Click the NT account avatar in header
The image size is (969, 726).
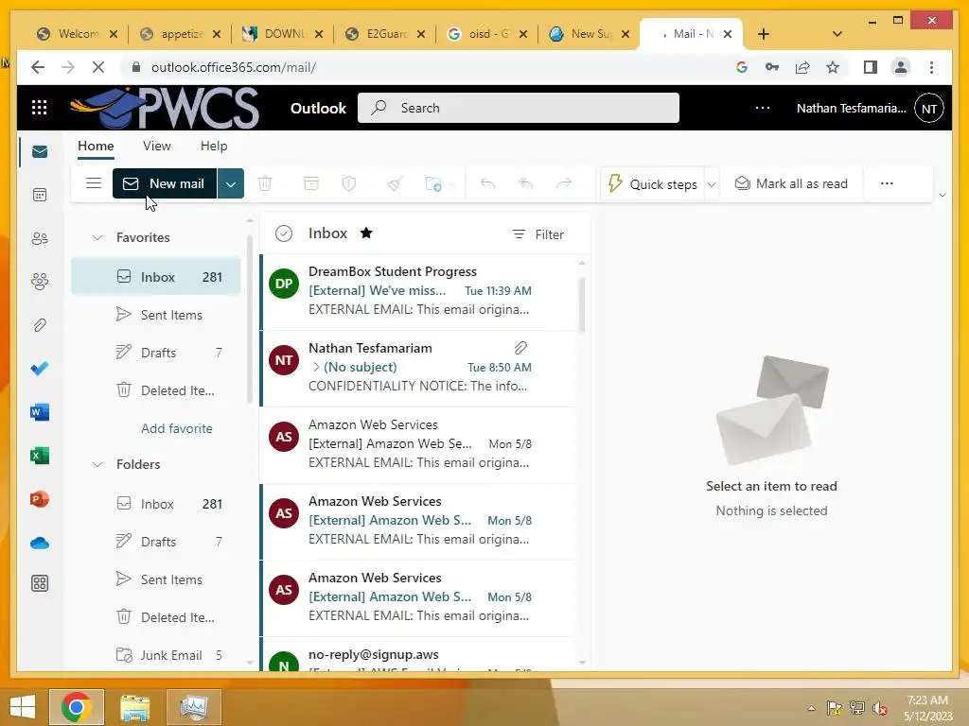[929, 108]
